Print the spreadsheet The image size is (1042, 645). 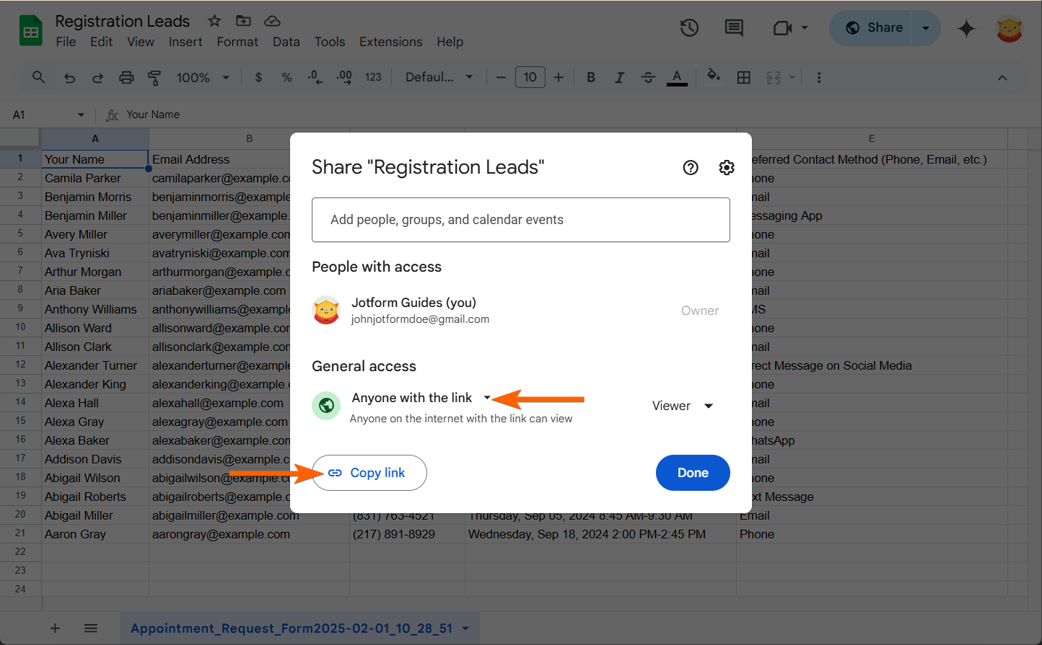pos(126,78)
